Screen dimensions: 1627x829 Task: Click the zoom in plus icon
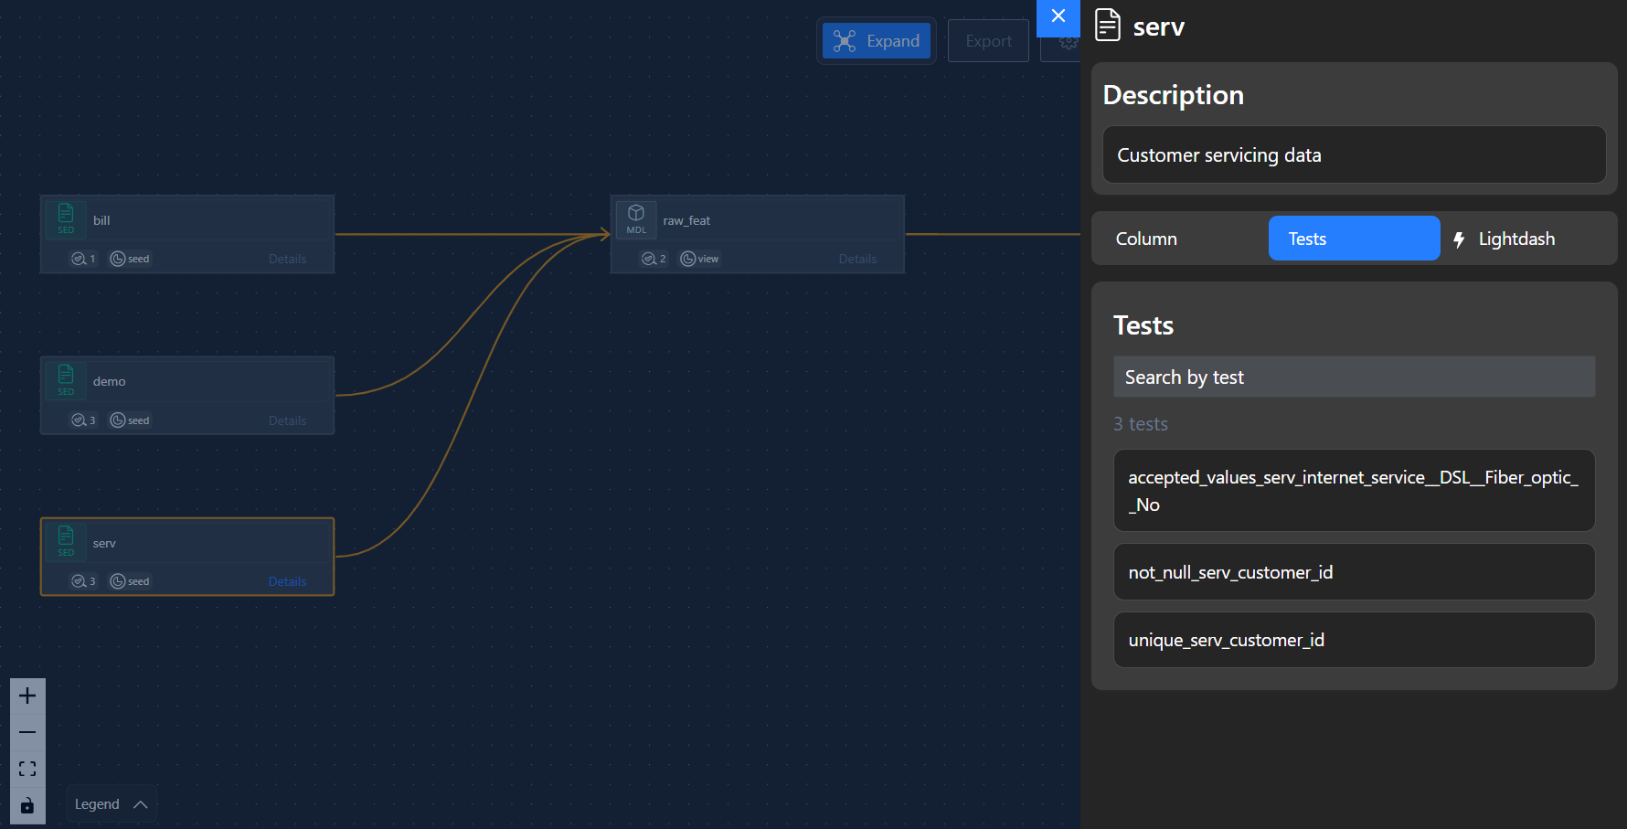click(x=27, y=696)
